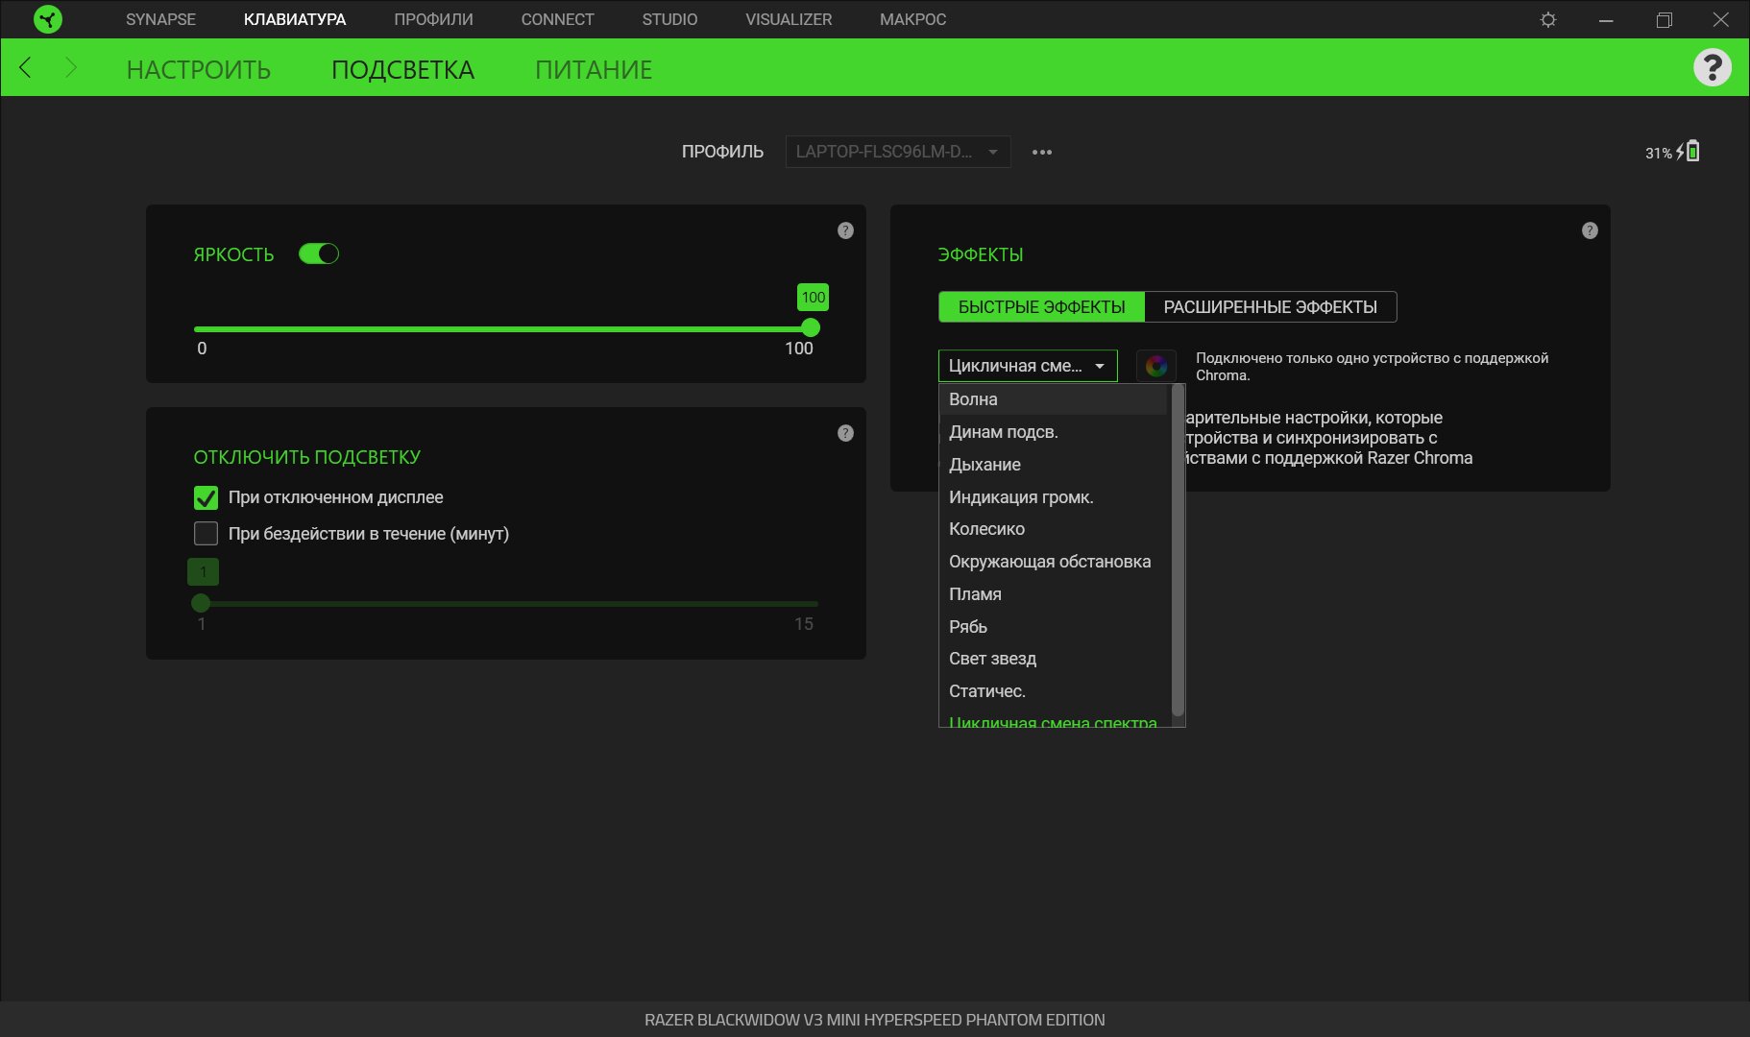Select Свет звезд effect
1750x1037 pixels.
tap(1053, 659)
